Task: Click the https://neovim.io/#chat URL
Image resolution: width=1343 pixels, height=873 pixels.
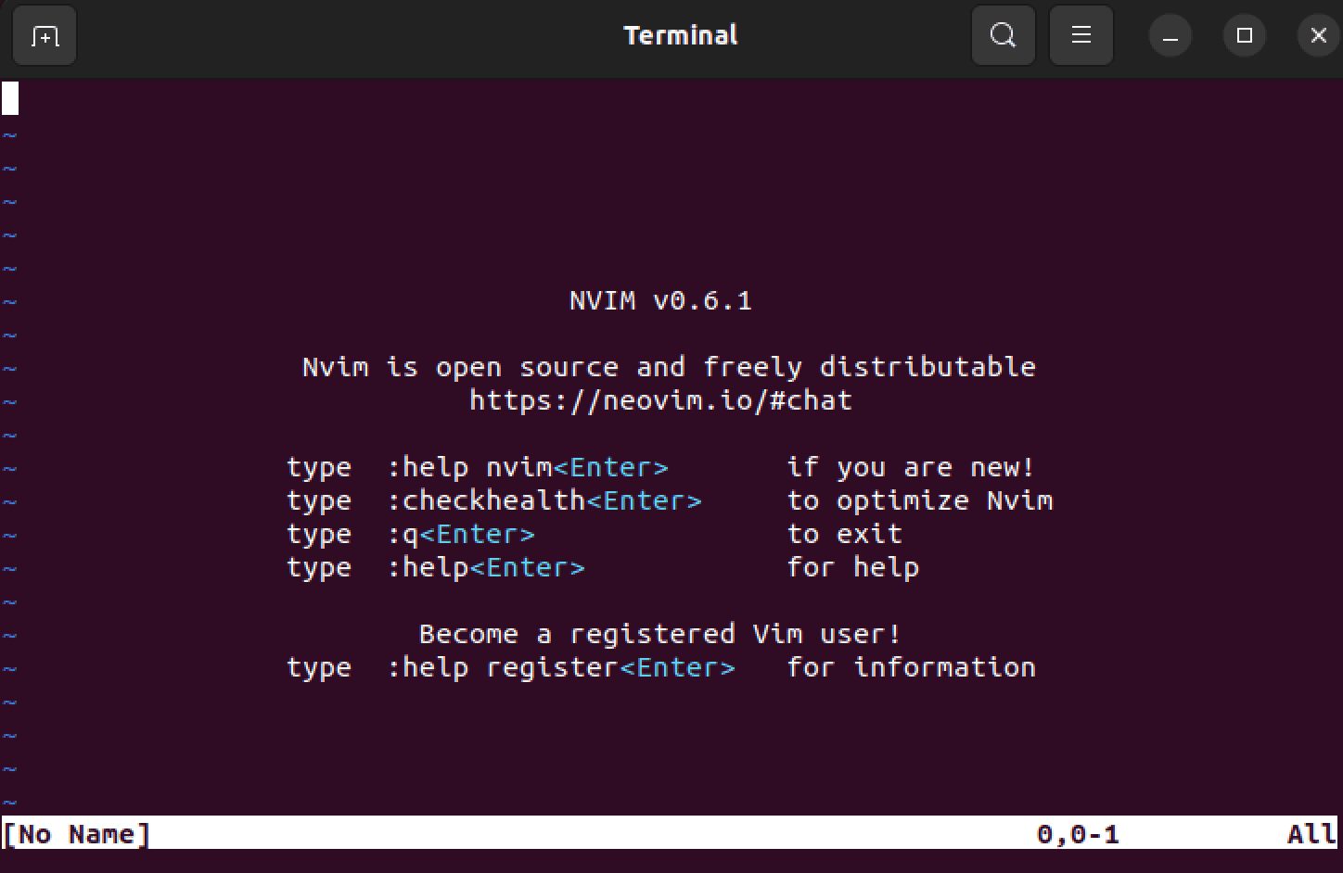Action: pos(660,400)
